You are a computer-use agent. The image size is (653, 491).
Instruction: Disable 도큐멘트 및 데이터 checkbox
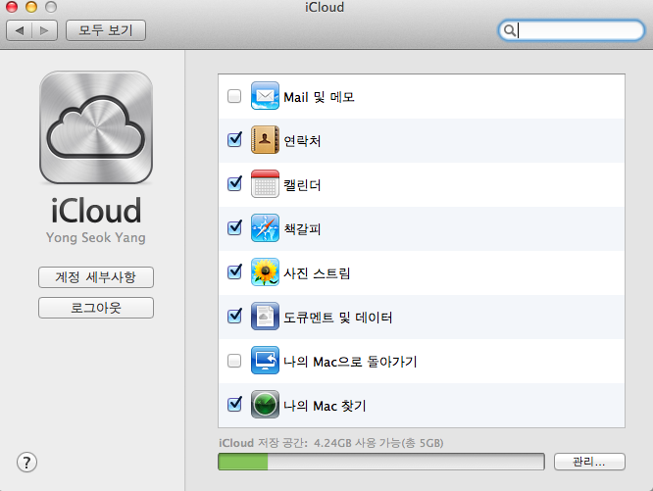coord(234,317)
